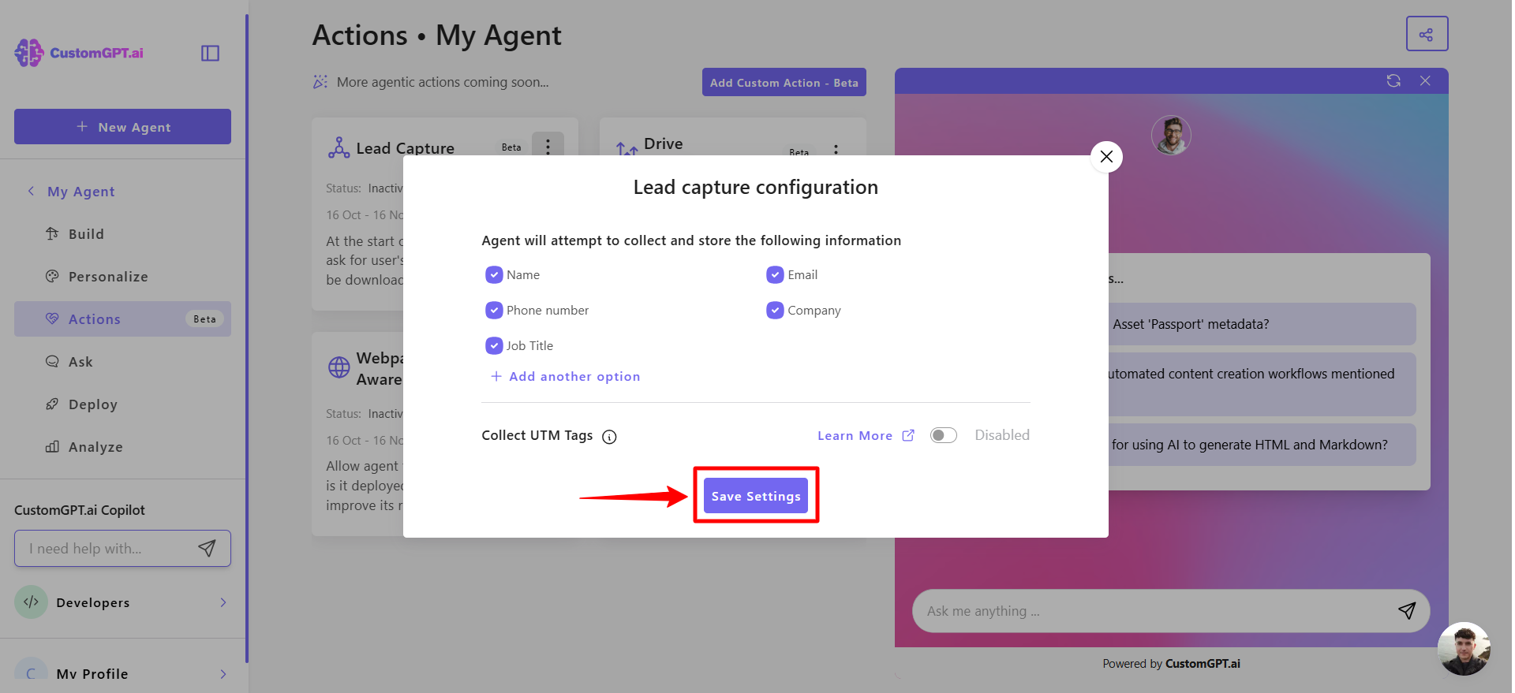Click the Deploy rocket icon
The image size is (1515, 693).
coord(52,404)
